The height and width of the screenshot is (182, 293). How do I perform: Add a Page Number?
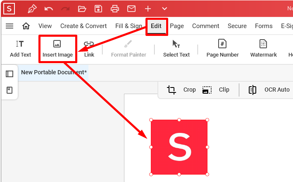222,49
